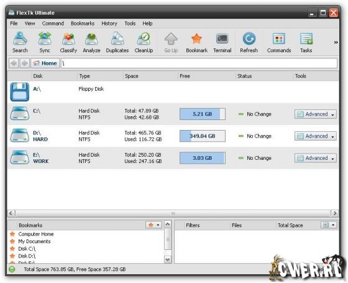This screenshot has width=348, height=283.
Task: Click the Filters column header
Action: click(193, 225)
